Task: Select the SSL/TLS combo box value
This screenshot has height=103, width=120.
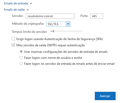Action: point(56,24)
